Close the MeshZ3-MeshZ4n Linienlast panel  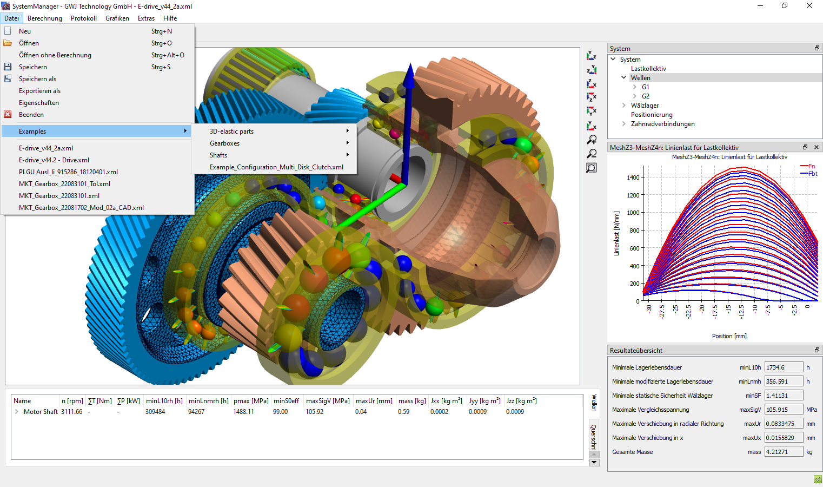[817, 147]
